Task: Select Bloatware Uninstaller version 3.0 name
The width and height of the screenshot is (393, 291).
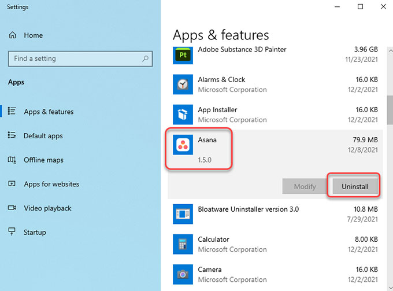Action: (x=248, y=209)
